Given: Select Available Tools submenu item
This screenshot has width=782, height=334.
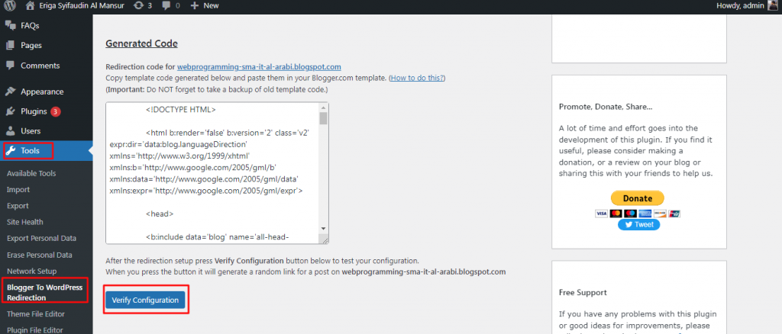Looking at the screenshot, I should (31, 174).
